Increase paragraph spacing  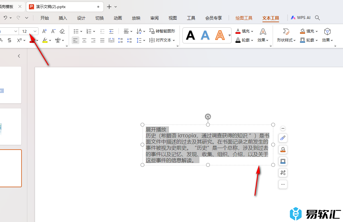click(120, 40)
